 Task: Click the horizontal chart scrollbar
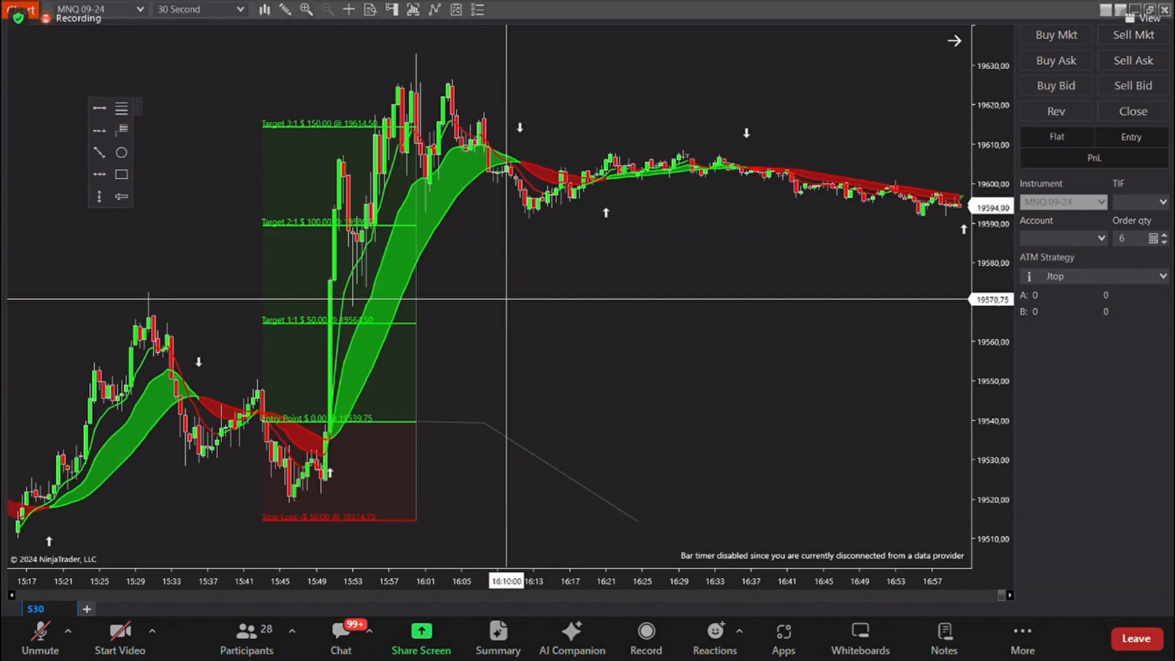coord(509,595)
